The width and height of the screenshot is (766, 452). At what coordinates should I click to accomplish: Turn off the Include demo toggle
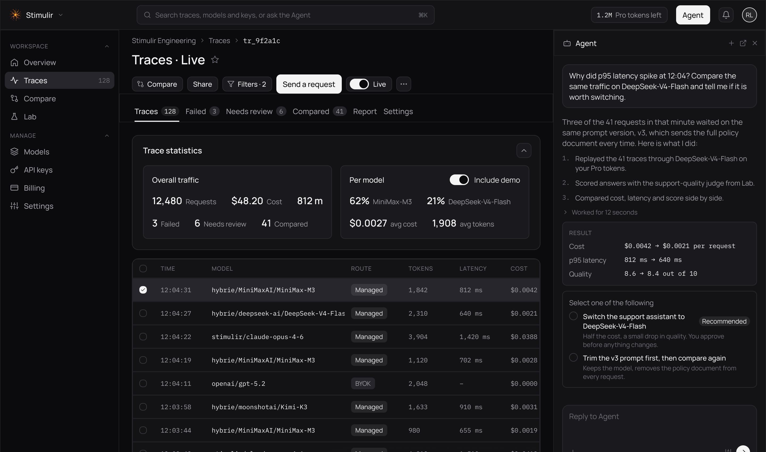459,180
